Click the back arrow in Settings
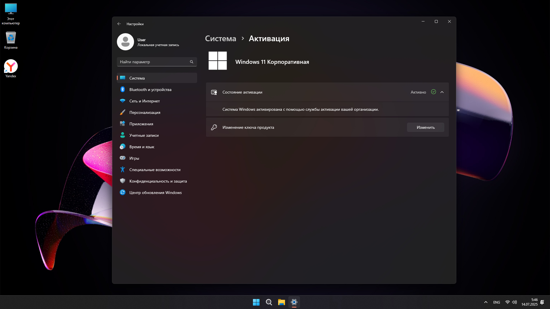Screen dimensions: 550x309 [x=119, y=24]
